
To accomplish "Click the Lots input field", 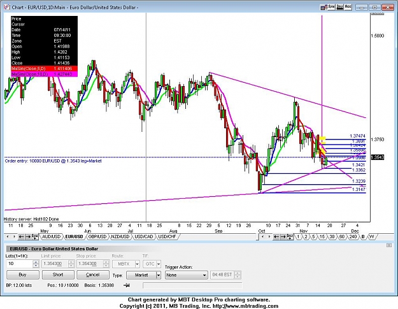I will tap(20, 264).
